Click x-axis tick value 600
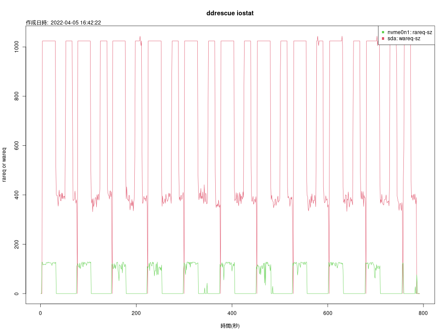The height and width of the screenshot is (336, 448). point(328,313)
